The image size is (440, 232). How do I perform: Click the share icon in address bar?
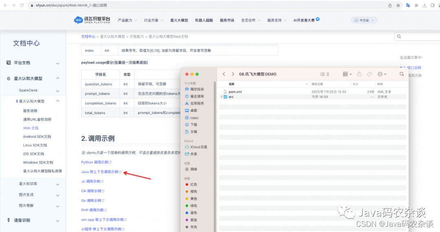[x=390, y=5]
